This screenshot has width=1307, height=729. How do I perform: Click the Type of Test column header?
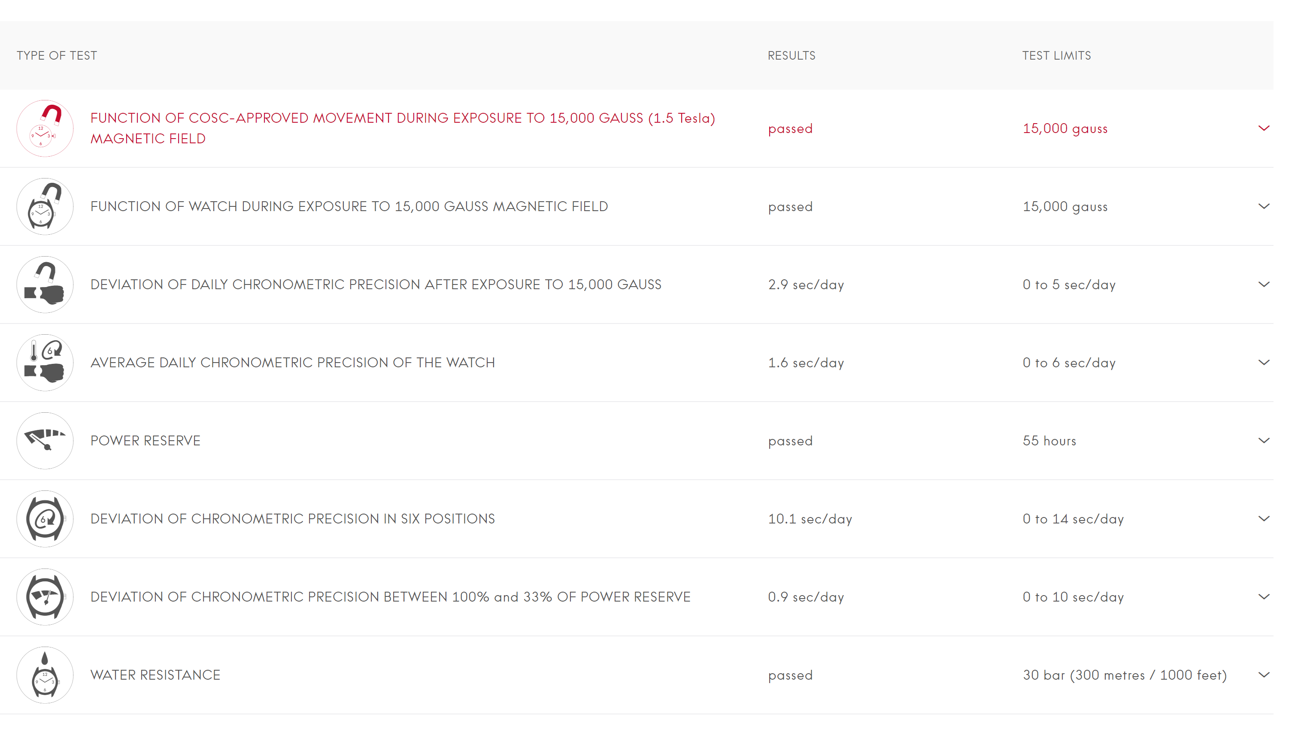click(x=57, y=56)
